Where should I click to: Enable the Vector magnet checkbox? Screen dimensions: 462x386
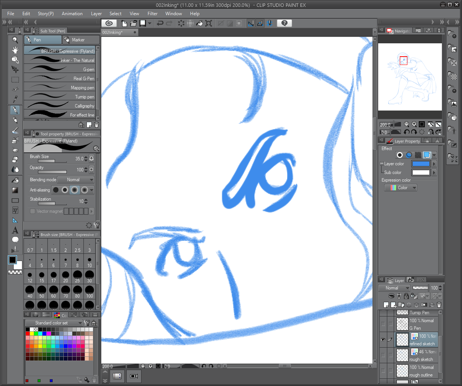33,211
